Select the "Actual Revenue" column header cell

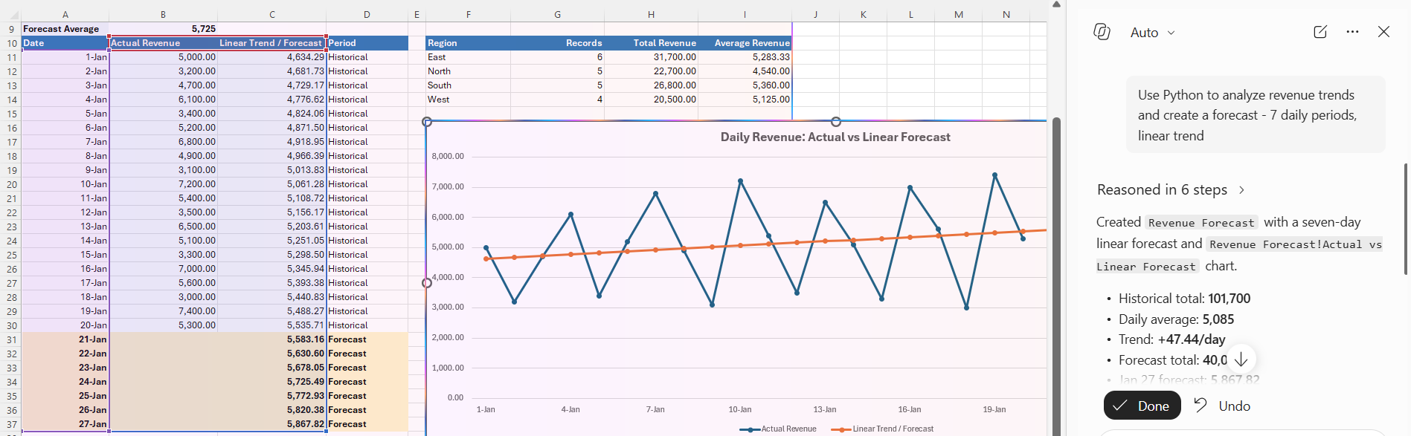pos(163,43)
